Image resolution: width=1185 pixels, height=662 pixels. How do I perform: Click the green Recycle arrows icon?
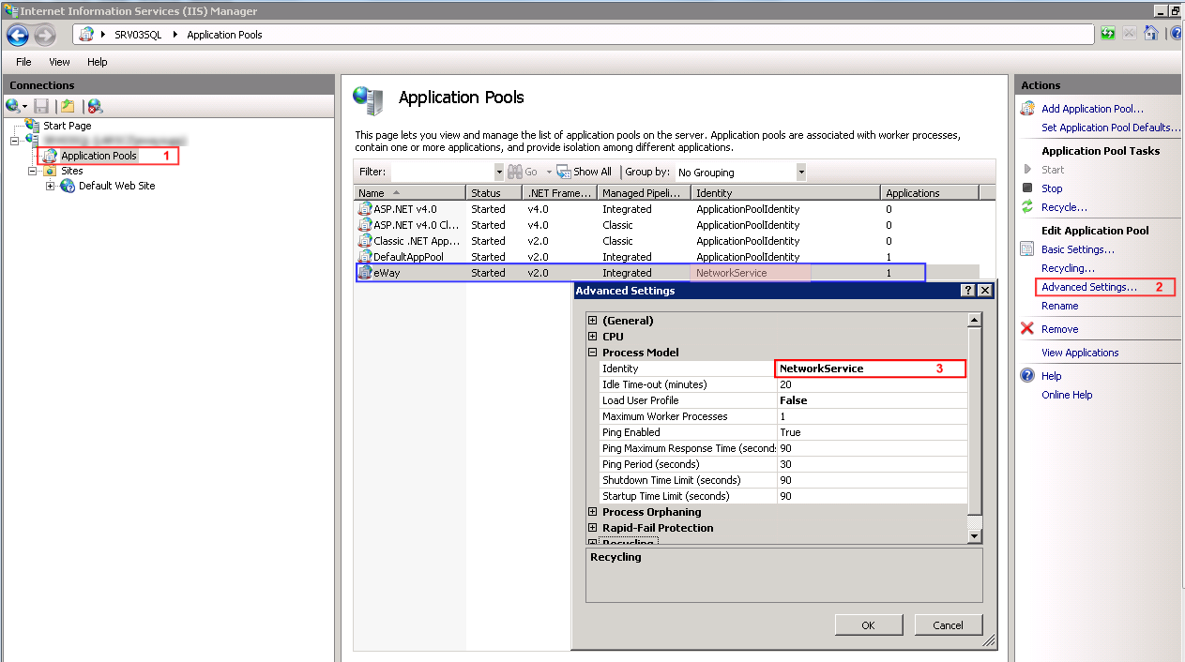(1027, 207)
